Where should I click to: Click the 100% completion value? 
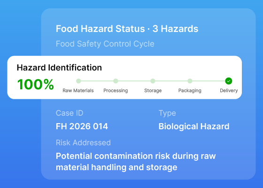(36, 84)
